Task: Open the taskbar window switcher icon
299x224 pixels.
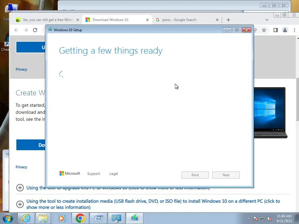Action: tap(98, 218)
